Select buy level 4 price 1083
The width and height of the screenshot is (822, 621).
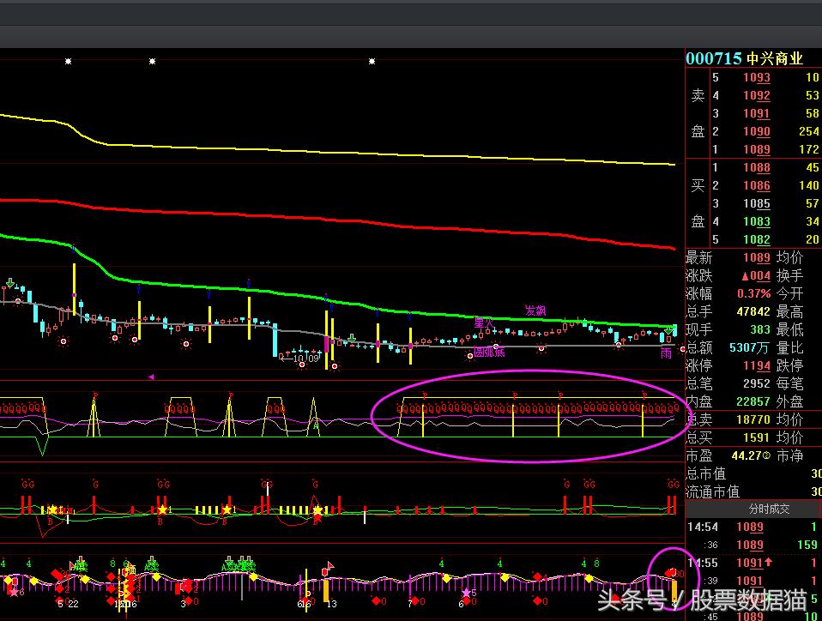click(757, 221)
